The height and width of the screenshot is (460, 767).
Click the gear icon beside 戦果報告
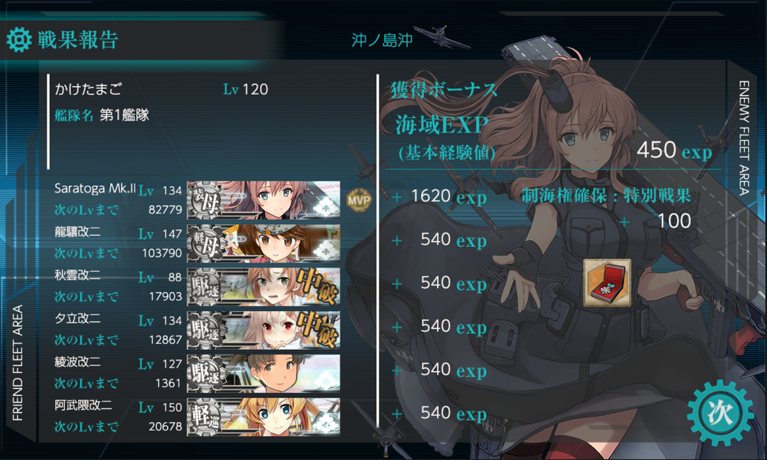tap(19, 40)
